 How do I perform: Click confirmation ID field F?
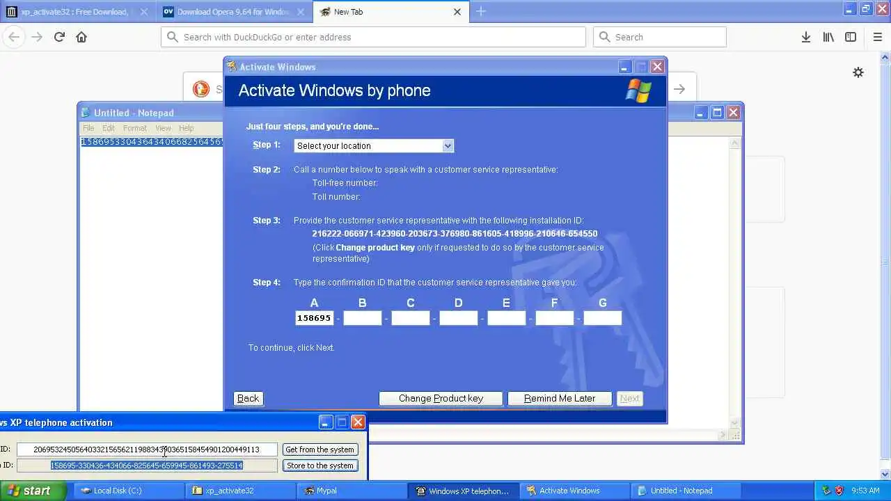coord(555,318)
